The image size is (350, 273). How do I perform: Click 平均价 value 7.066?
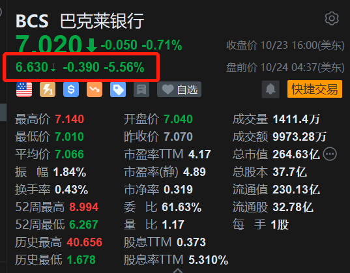pyautogui.click(x=70, y=154)
